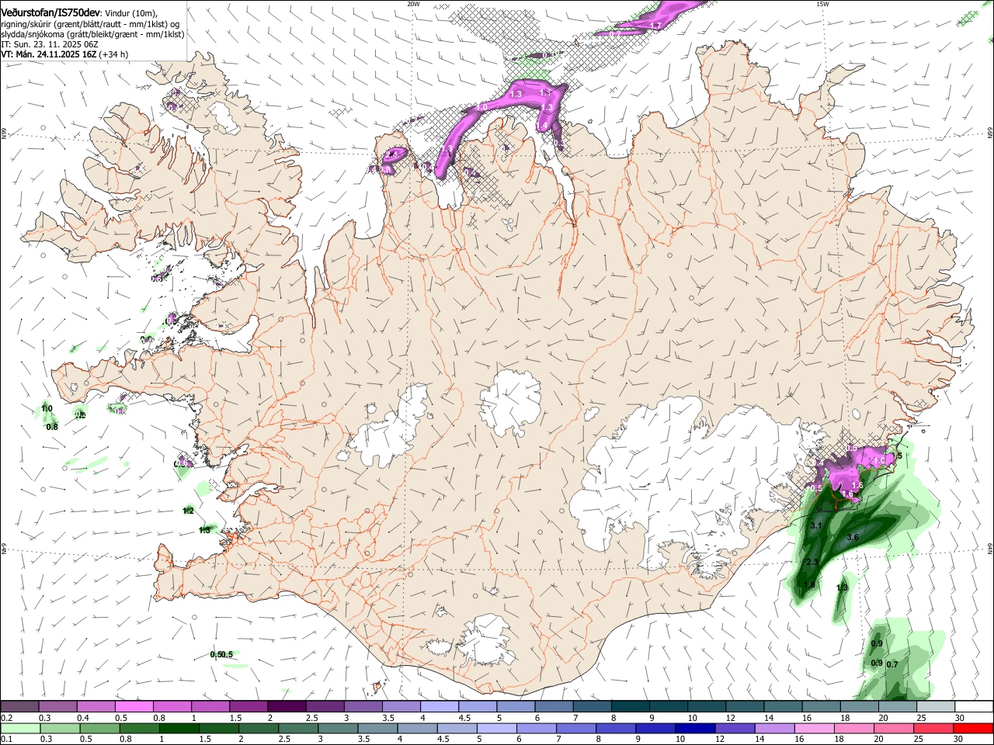
Task: Select the 'Vindur (10m)' header text
Action: click(x=130, y=12)
